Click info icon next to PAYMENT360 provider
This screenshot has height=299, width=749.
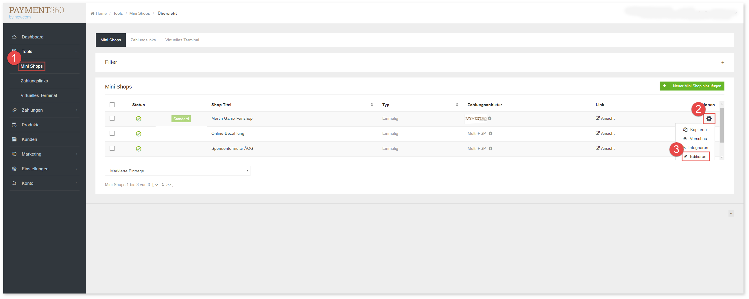tap(490, 118)
